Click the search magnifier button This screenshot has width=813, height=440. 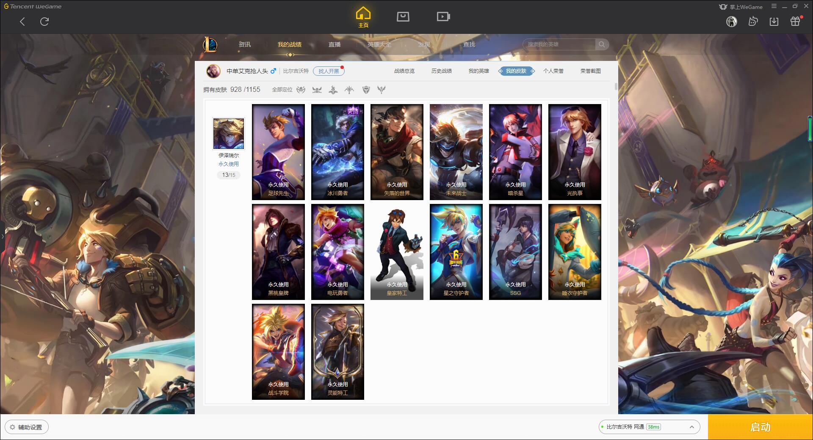602,44
